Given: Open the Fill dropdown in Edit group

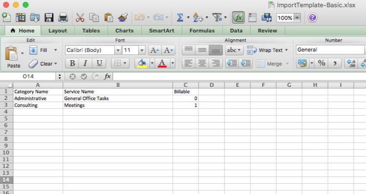Looking at the screenshot, I should [56, 50].
